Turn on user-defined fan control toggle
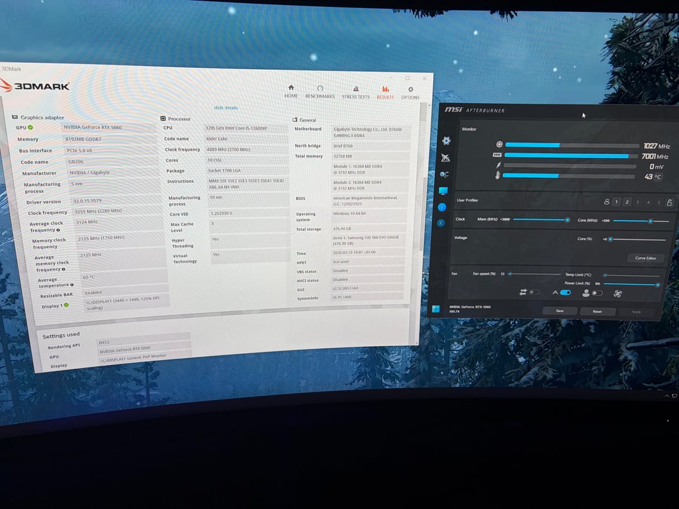This screenshot has width=679, height=509. [x=597, y=293]
